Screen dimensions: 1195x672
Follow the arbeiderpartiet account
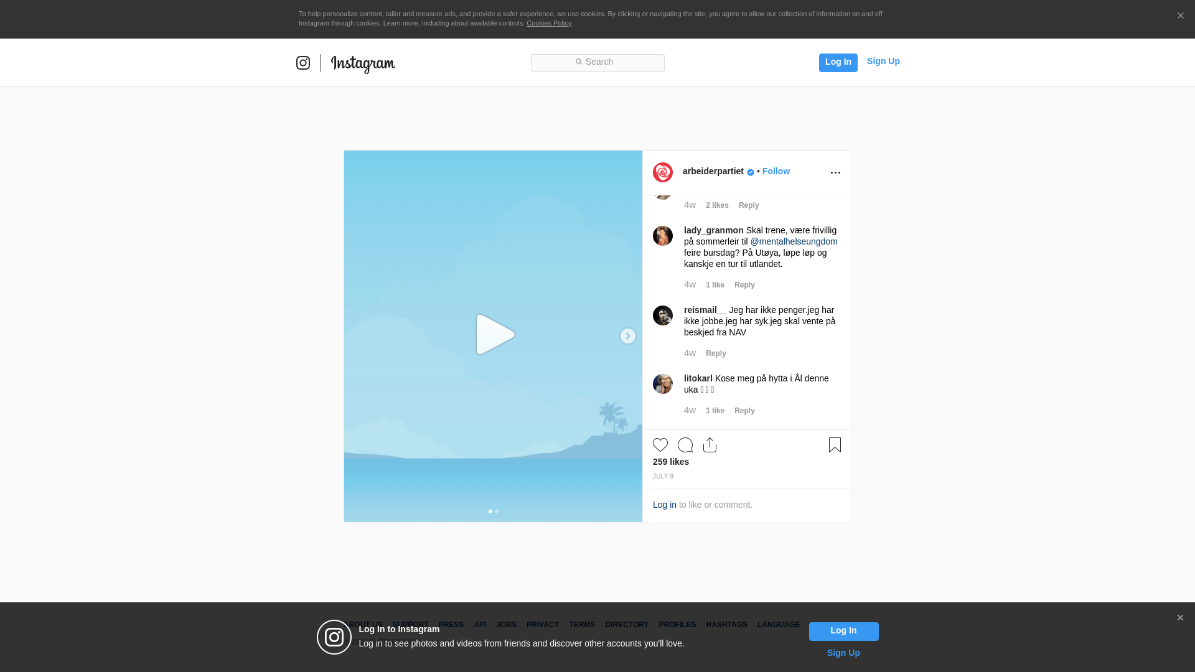[x=776, y=171]
